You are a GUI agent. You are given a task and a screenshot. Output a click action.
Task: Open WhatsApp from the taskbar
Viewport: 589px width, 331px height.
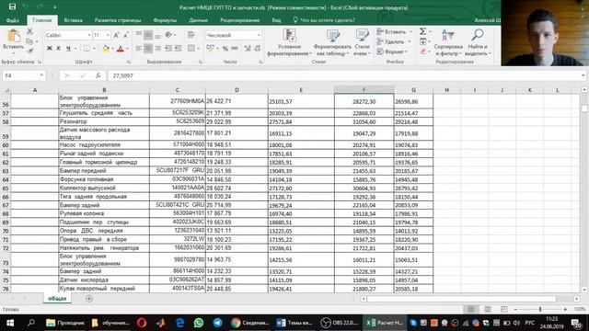tap(199, 323)
